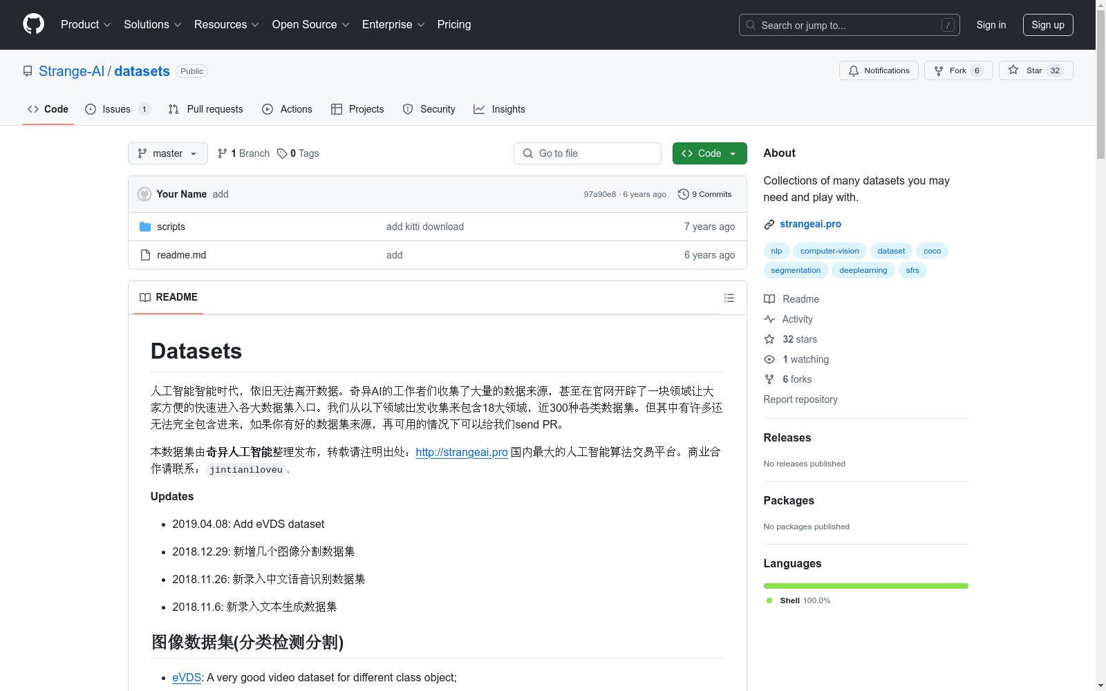Open the 'add kitti download' commit message
Screen dimensions: 1106x691
425,227
